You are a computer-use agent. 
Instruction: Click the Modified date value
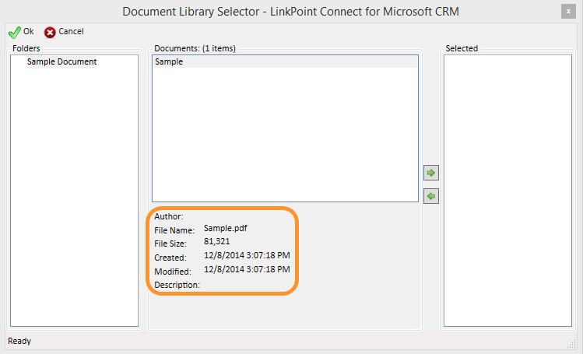pos(247,269)
